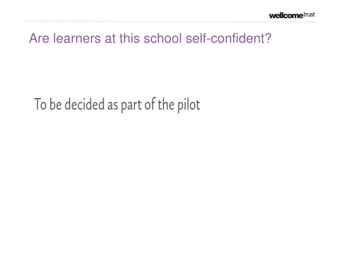340x255 pixels.
Task: Click the word 'as' in the body text
Action: click(x=113, y=106)
